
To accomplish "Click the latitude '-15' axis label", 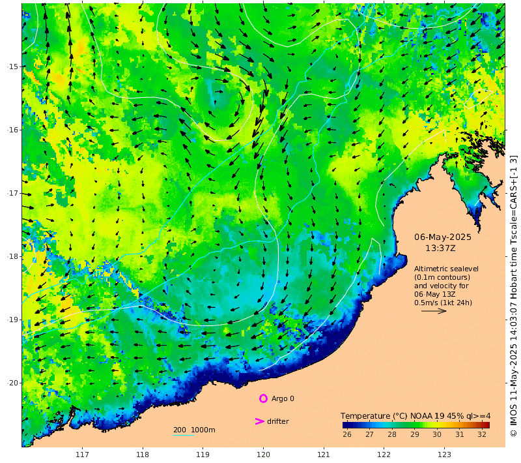I will (x=12, y=67).
